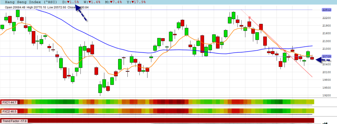Viewport: 337px width, 124px height.
Task: Click the pink trendline anchor dot
Action: 249,17
